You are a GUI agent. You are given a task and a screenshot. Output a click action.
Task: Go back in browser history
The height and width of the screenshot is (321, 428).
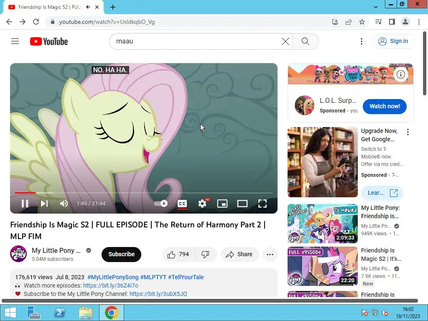9,22
